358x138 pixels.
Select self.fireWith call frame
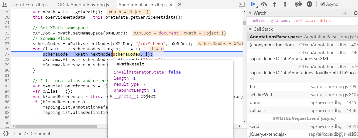(303, 95)
